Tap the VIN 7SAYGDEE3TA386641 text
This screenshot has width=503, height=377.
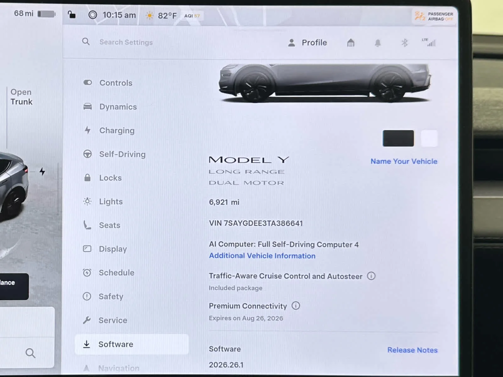coord(256,223)
